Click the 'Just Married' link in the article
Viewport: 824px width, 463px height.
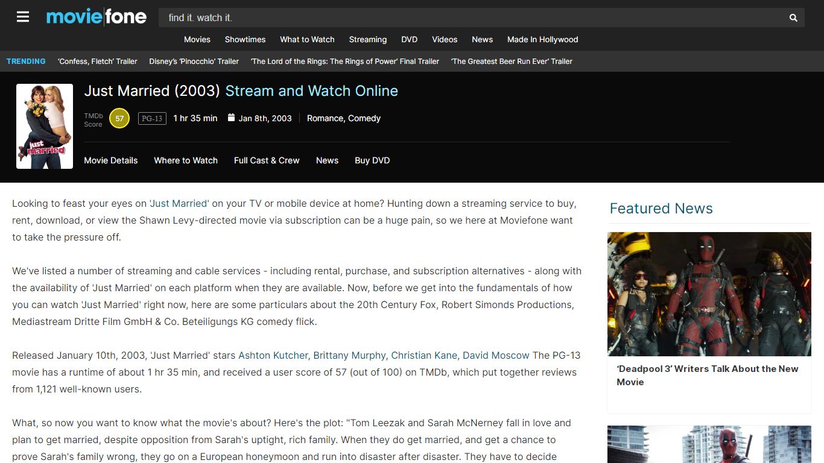tap(179, 203)
